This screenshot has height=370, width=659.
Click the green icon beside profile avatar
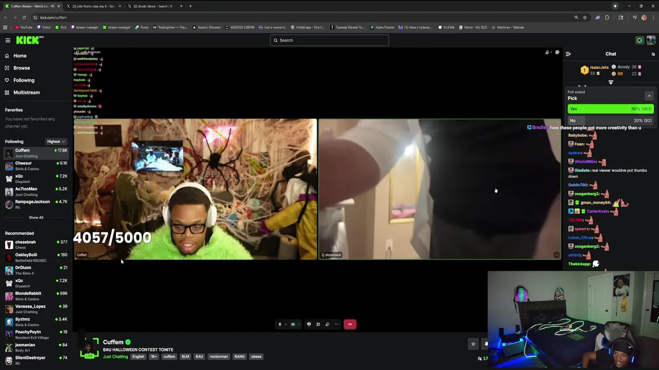click(639, 40)
